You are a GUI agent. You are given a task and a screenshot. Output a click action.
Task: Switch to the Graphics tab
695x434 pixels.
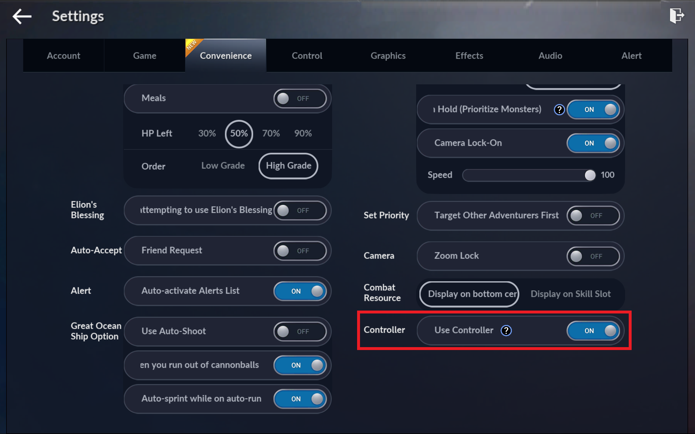(388, 56)
